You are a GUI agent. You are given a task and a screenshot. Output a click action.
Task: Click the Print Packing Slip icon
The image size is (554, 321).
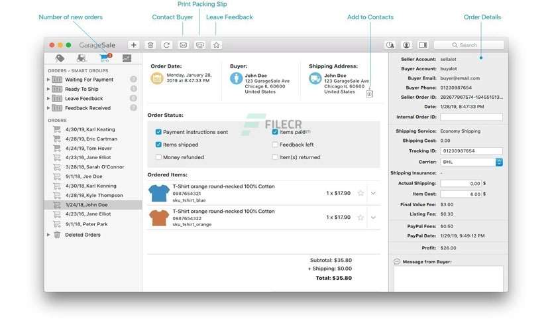(200, 45)
